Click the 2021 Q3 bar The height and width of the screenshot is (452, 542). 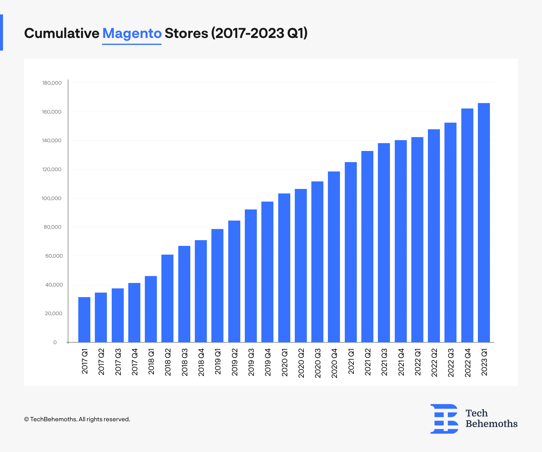click(384, 243)
